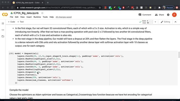Click the layers.Dense(256 code line
180x101 pixels.
point(39,77)
